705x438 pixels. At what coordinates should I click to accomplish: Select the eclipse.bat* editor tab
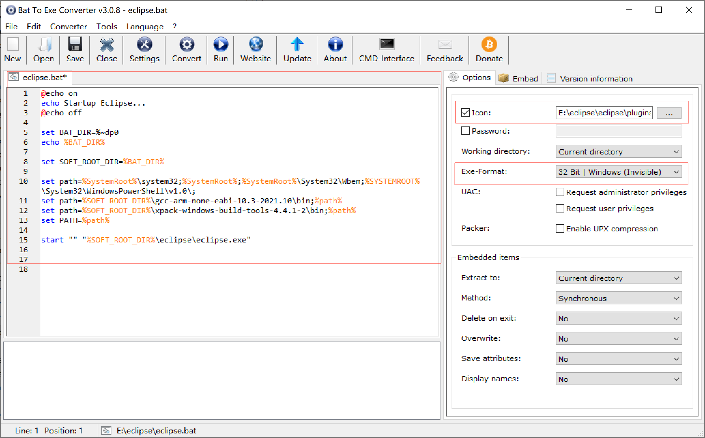coord(39,78)
